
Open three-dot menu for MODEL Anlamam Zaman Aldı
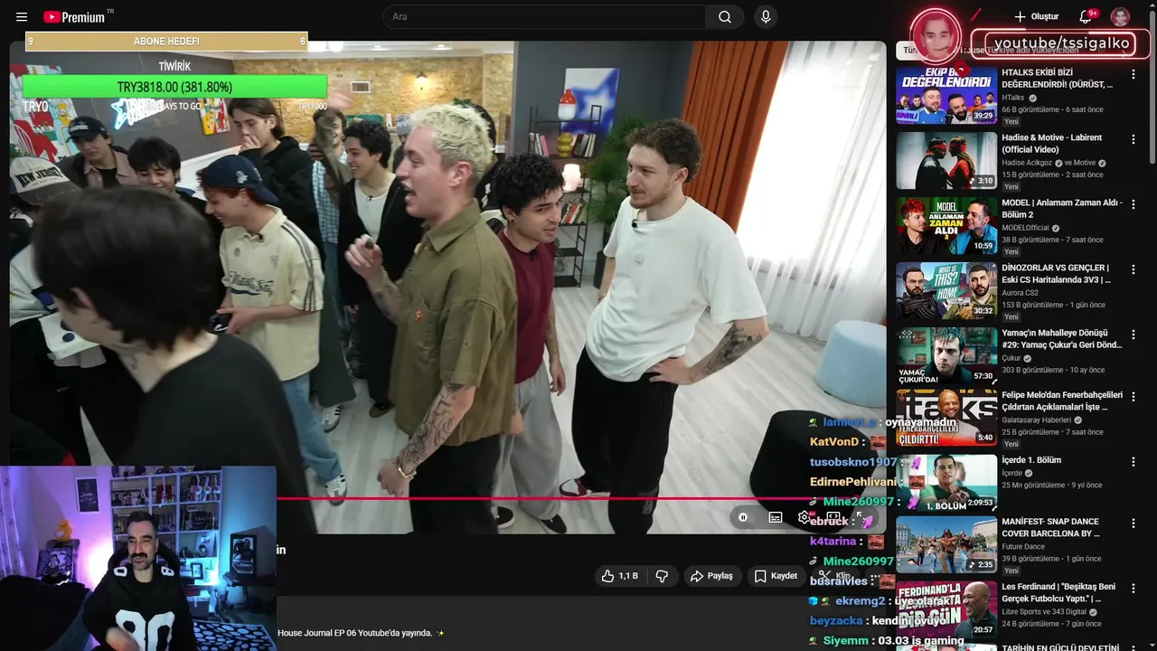pyautogui.click(x=1133, y=204)
